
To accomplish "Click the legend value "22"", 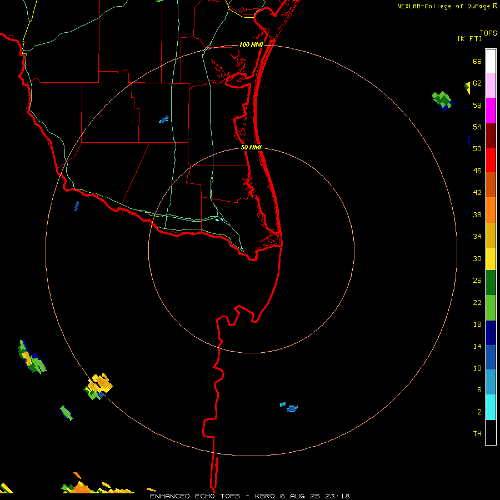I will tap(477, 302).
